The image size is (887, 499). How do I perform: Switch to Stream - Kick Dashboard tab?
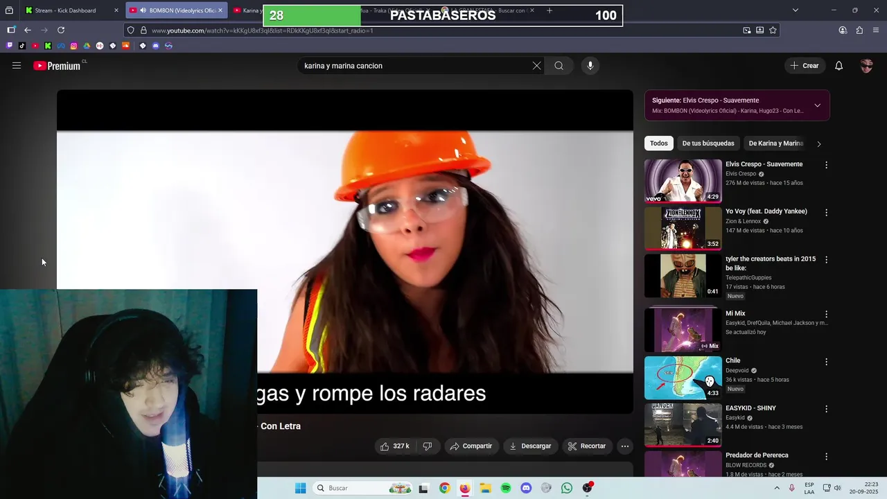(x=72, y=10)
